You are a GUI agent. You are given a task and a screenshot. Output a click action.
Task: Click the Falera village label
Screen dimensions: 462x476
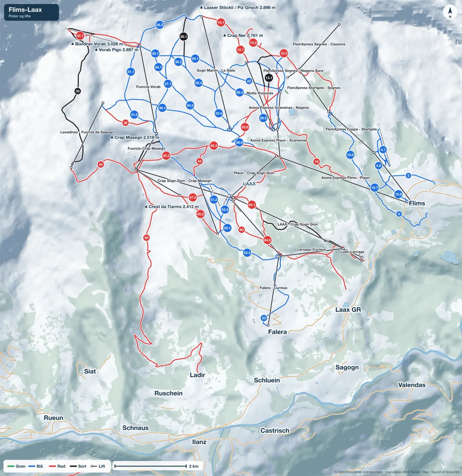coord(277,332)
